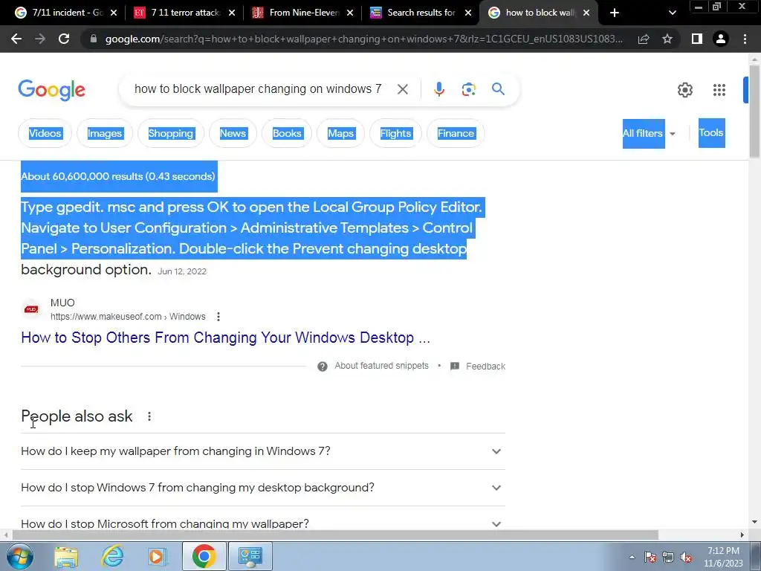
Task: View site information lock icon
Action: (94, 39)
